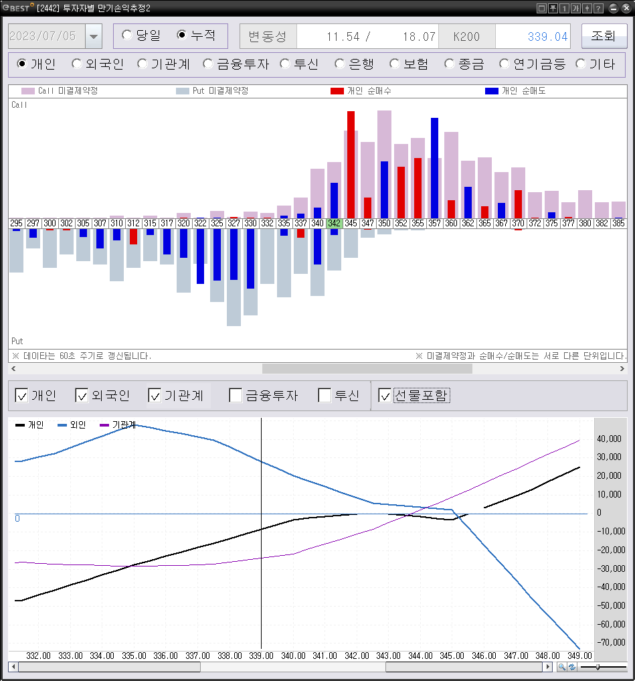This screenshot has height=681, width=635.
Task: Select the 개인 investor radio button
Action: click(x=21, y=64)
